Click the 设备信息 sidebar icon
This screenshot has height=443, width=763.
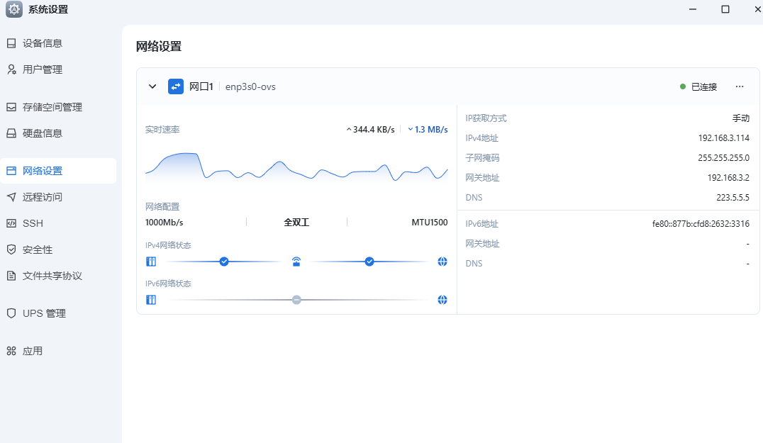(x=11, y=43)
